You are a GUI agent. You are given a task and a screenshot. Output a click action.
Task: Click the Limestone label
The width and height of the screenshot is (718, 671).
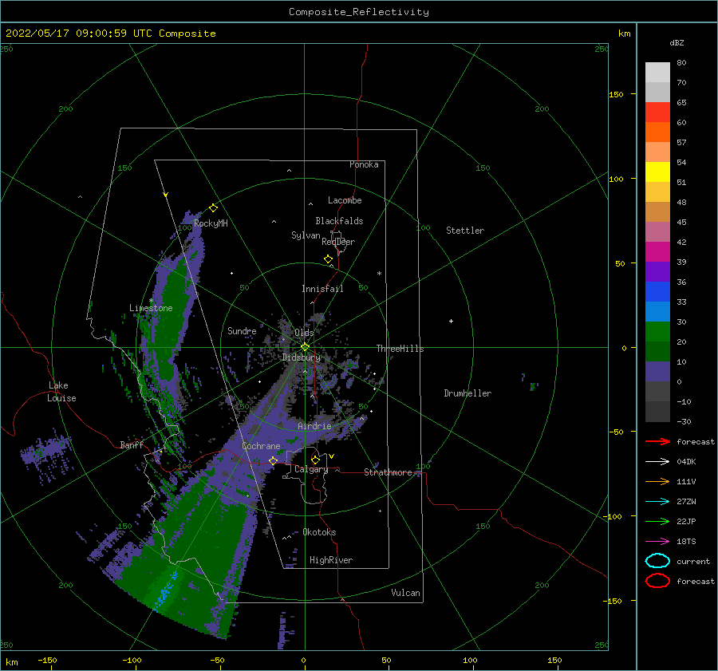coord(151,308)
